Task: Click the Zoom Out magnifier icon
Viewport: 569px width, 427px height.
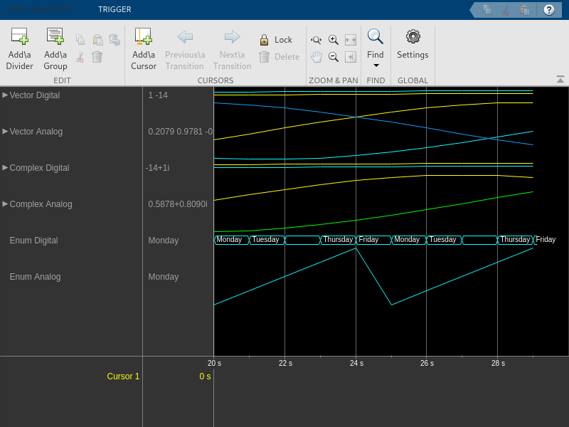Action: pyautogui.click(x=333, y=57)
